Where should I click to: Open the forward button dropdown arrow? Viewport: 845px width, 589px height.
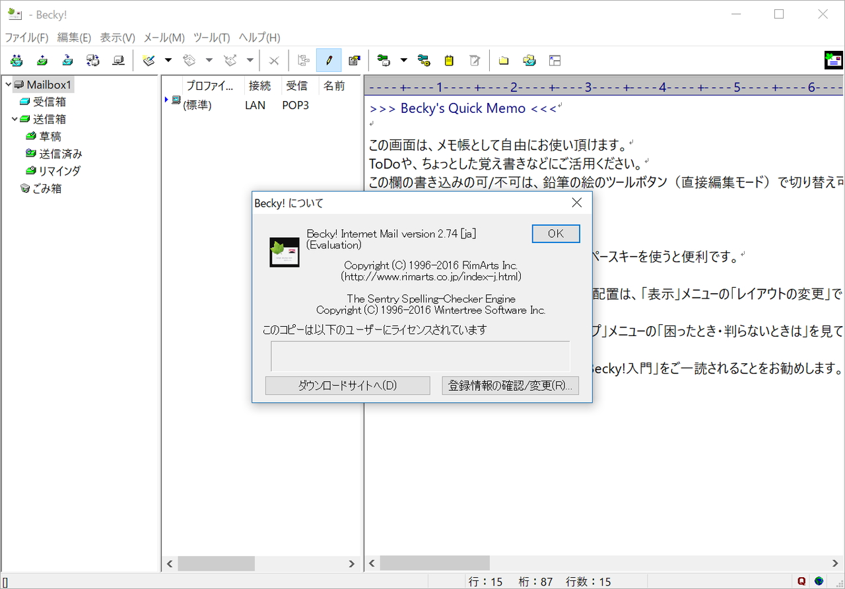[x=250, y=61]
